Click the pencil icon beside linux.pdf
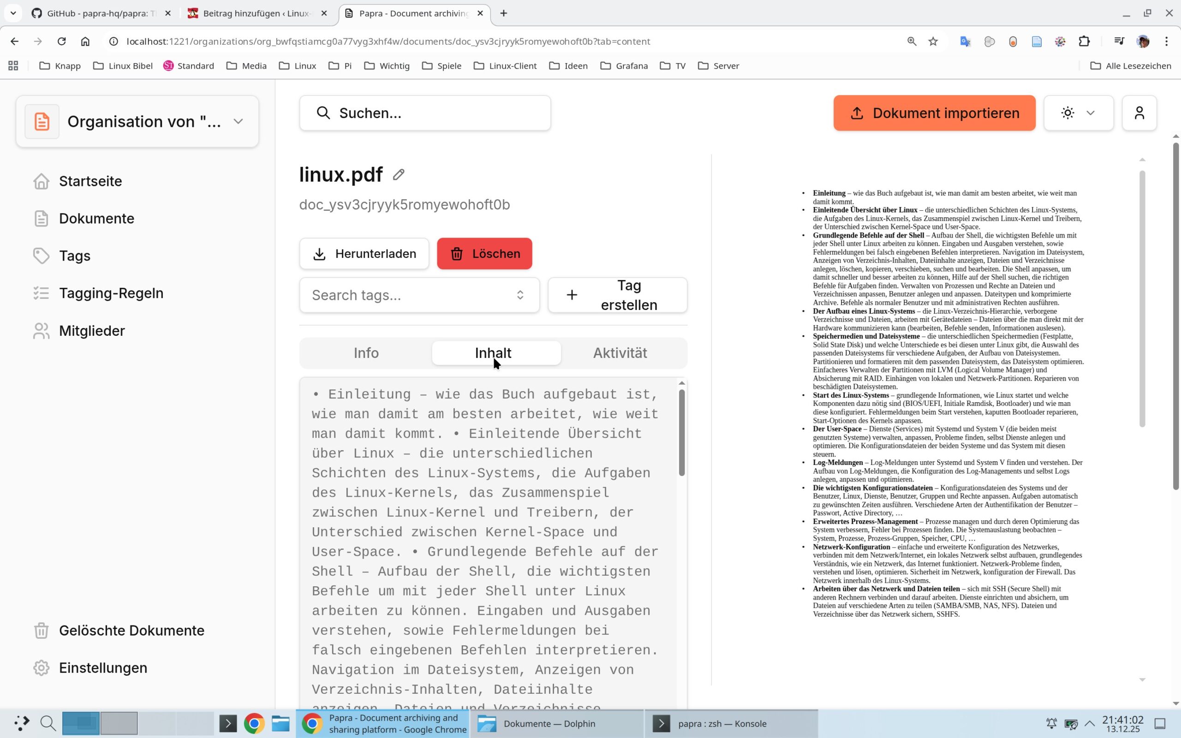This screenshot has height=738, width=1181. [x=398, y=175]
